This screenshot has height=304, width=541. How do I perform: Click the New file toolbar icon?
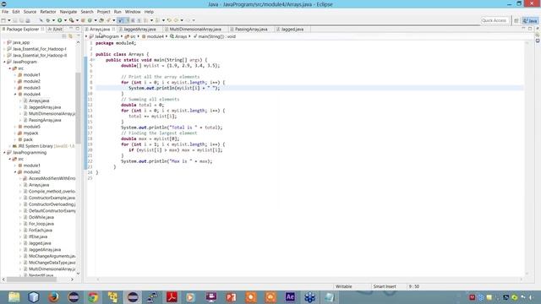point(3,20)
